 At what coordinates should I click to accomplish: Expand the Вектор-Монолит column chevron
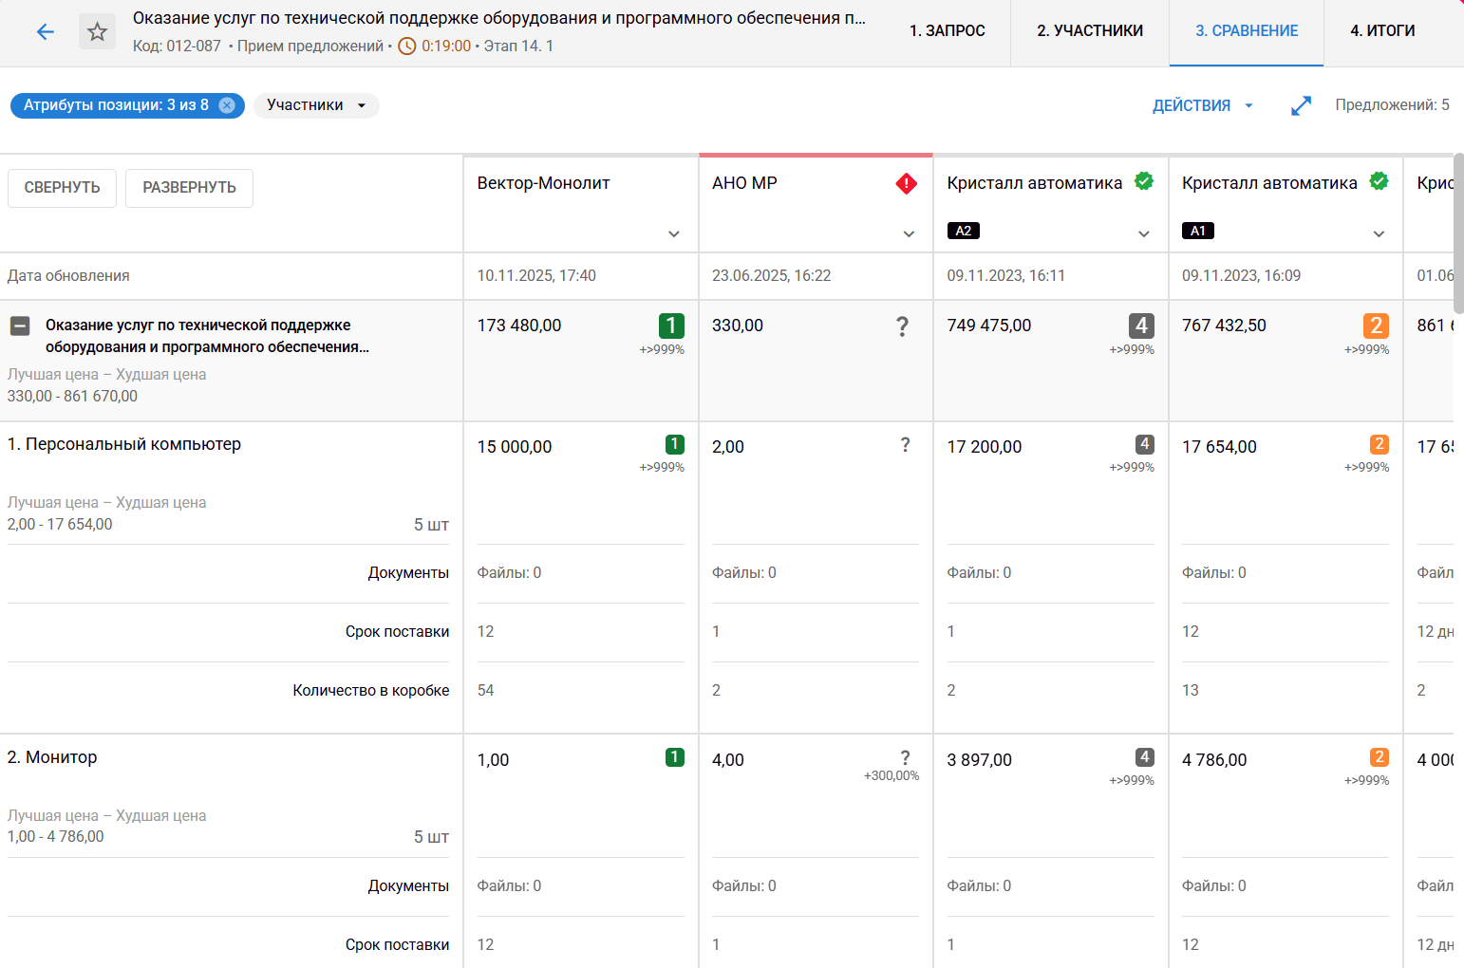point(673,233)
